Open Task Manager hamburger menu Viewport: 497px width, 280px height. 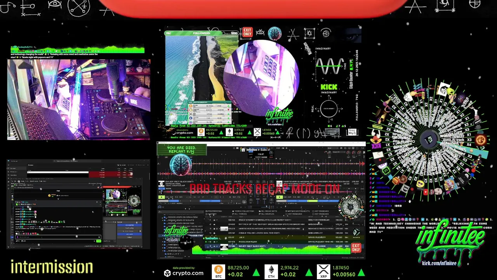tap(9, 165)
